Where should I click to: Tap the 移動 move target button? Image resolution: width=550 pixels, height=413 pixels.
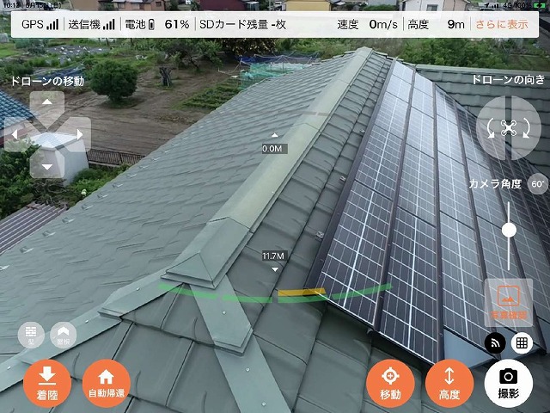(x=390, y=384)
